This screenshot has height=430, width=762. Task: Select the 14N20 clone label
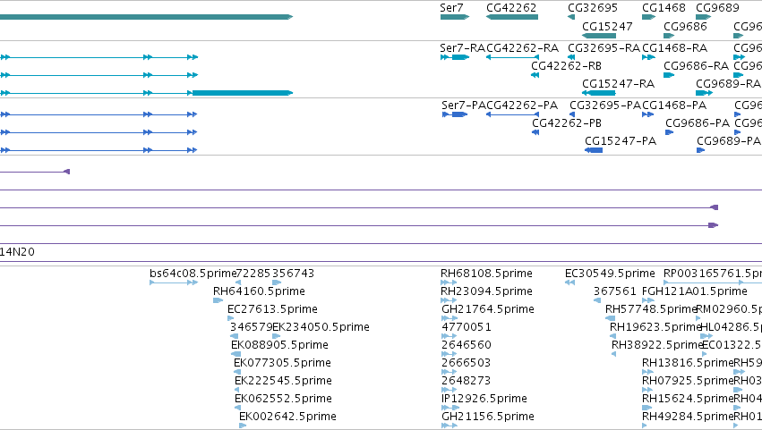(x=17, y=252)
